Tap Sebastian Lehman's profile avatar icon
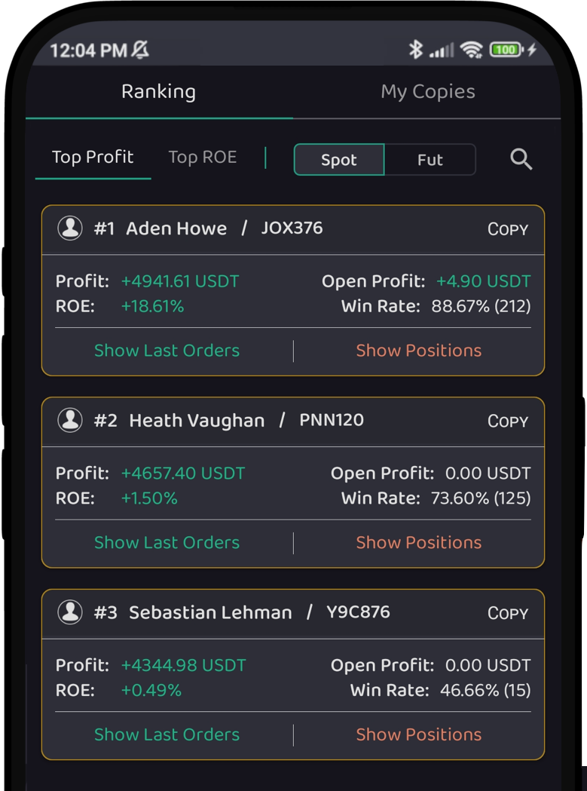This screenshot has width=587, height=791. pyautogui.click(x=70, y=612)
